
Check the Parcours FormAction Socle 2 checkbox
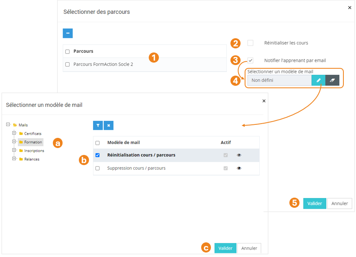click(x=67, y=65)
